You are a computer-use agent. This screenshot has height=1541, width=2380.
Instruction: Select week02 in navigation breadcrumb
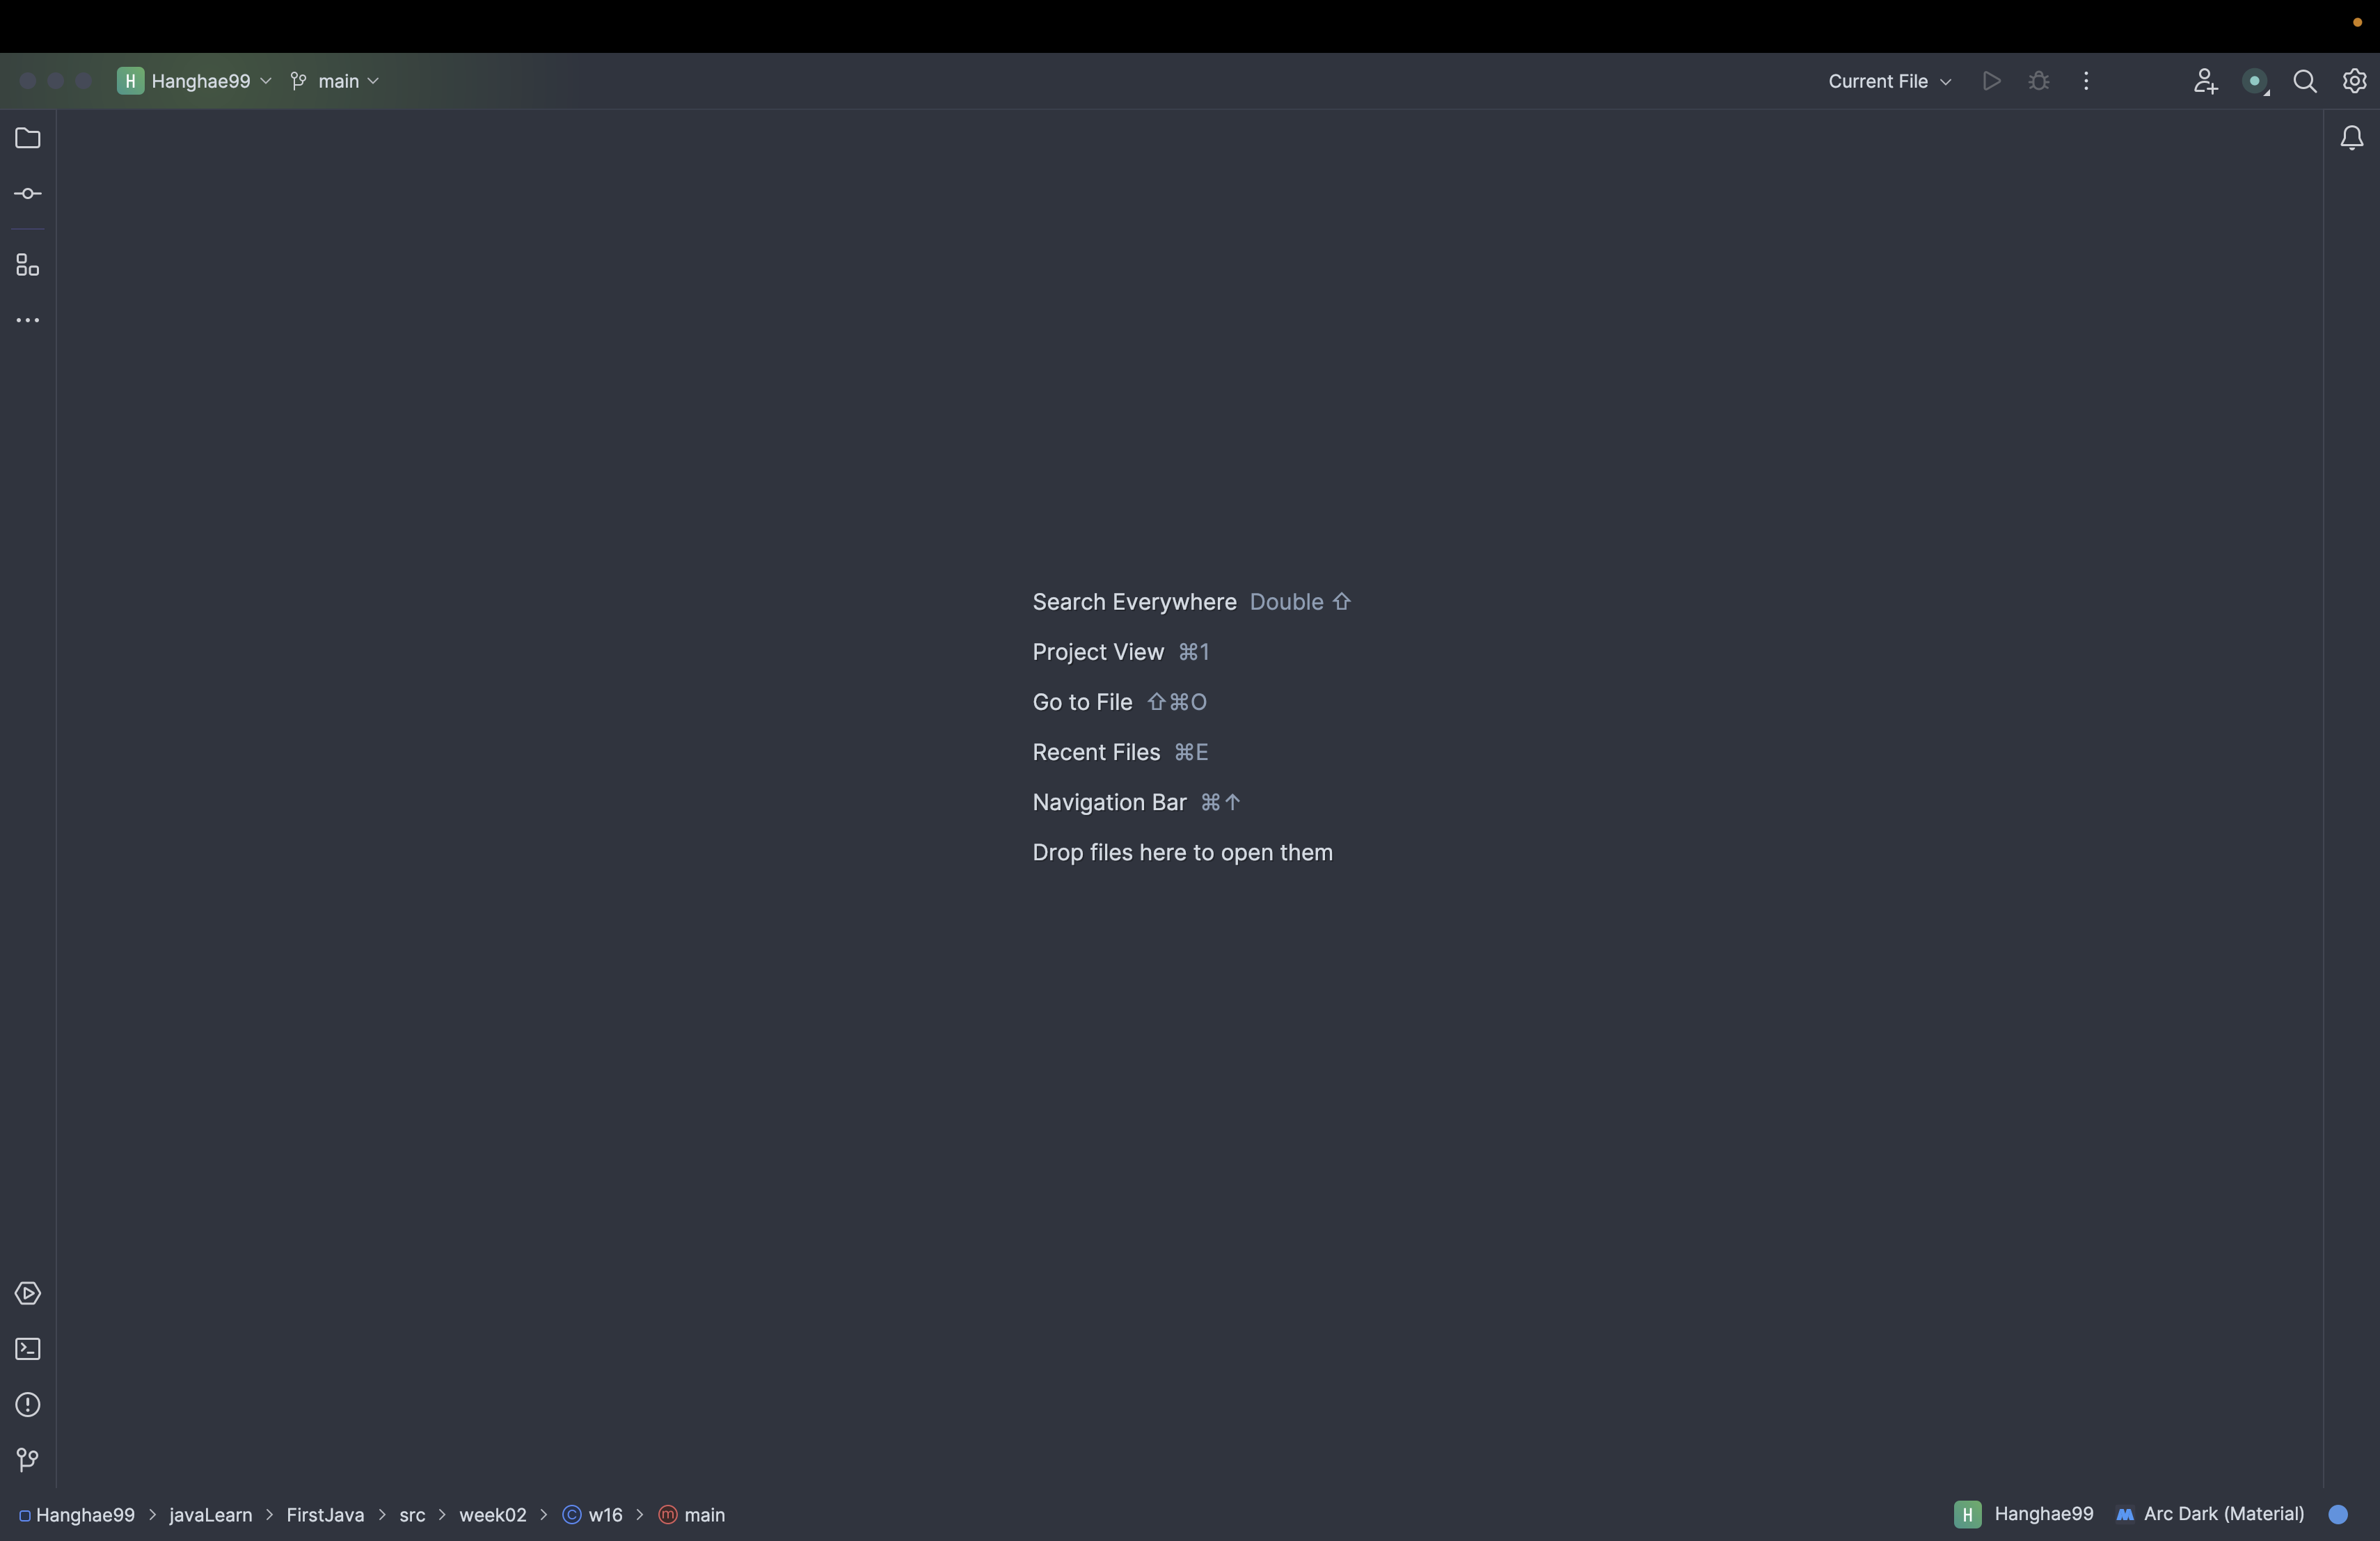492,1514
